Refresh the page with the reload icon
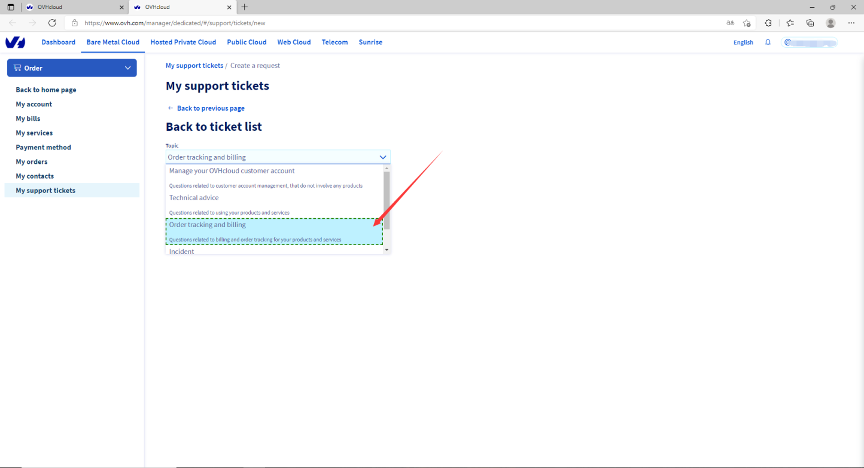Image resolution: width=864 pixels, height=468 pixels. pyautogui.click(x=52, y=23)
